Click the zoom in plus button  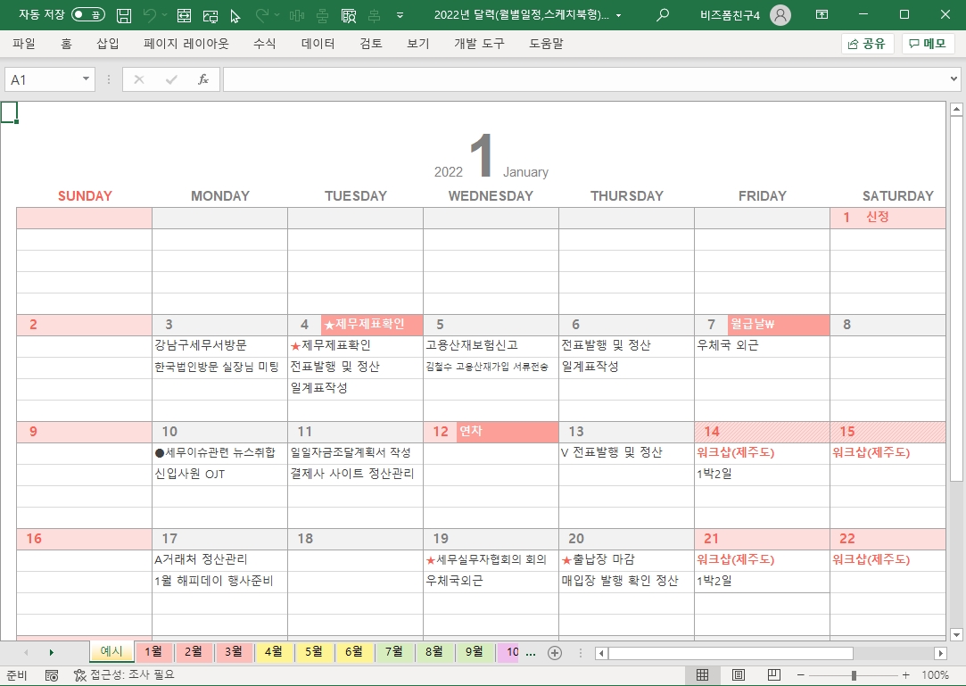tap(905, 675)
